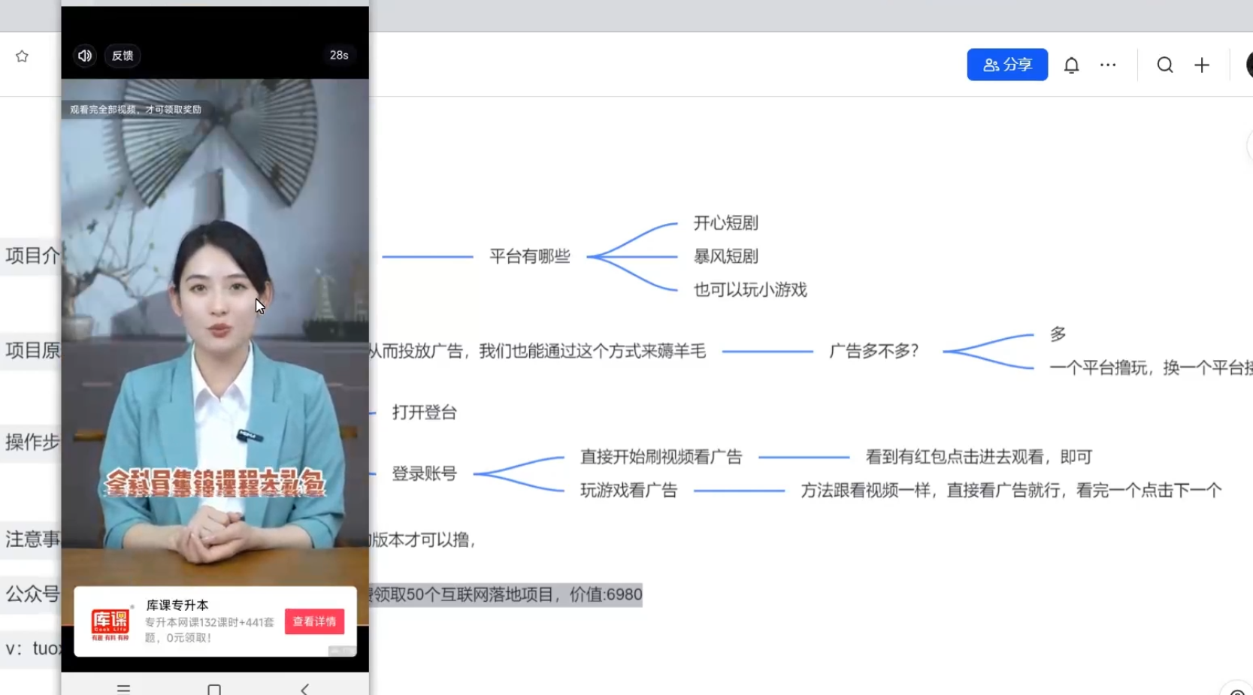
Task: Mute the ad video sound
Action: point(85,56)
